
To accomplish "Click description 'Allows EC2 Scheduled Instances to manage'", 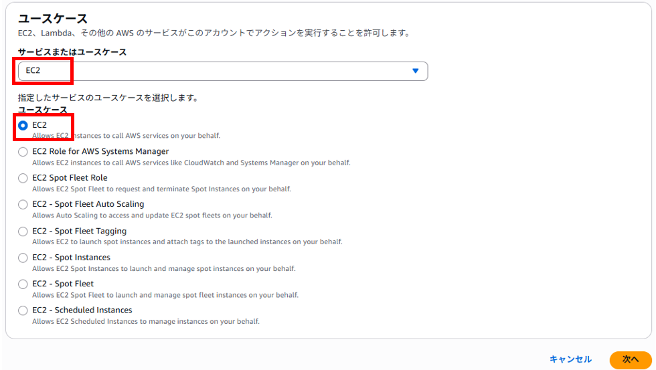I will click(x=146, y=321).
